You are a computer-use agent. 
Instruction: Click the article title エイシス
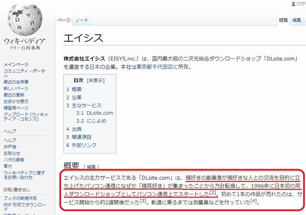click(84, 38)
